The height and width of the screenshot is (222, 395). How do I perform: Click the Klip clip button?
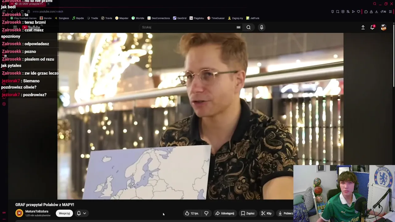266,213
